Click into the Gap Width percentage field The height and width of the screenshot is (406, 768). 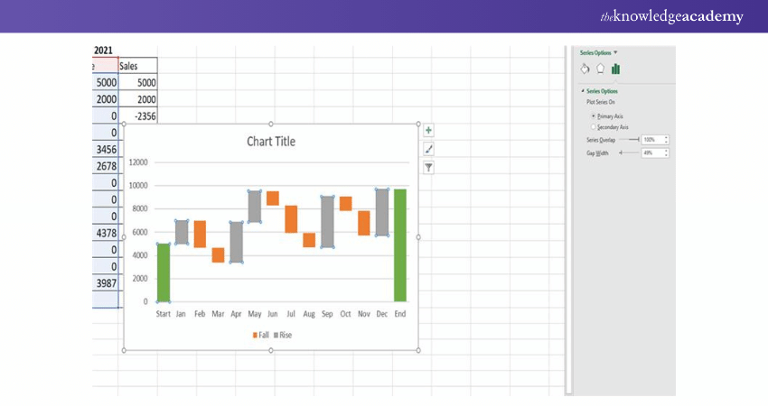coord(651,153)
